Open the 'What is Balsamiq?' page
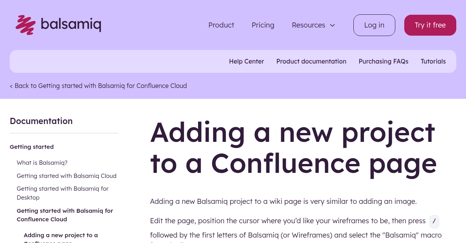466x243 pixels. (42, 162)
